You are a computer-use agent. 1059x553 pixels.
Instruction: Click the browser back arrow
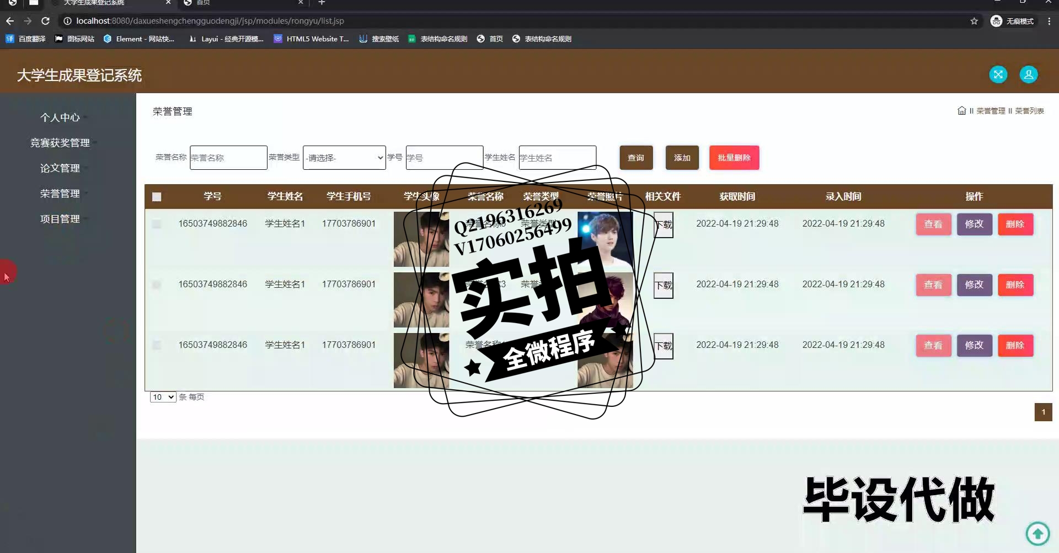coord(10,21)
